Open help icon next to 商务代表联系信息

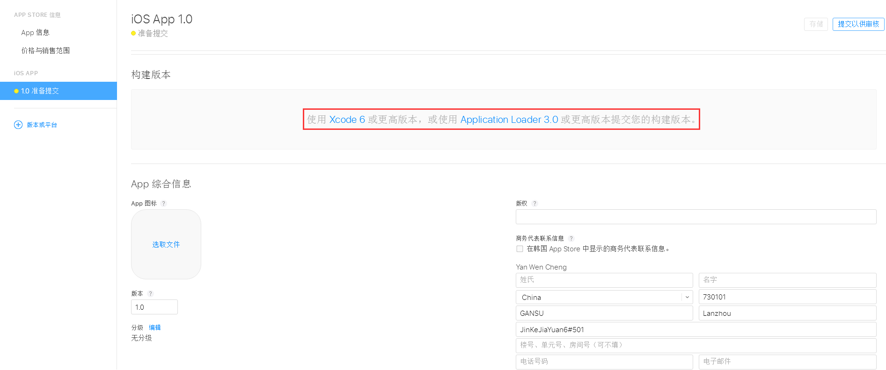click(571, 238)
